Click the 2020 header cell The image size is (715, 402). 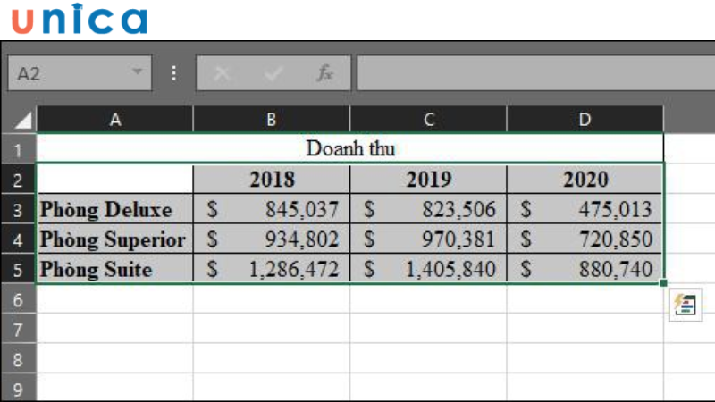pyautogui.click(x=585, y=180)
